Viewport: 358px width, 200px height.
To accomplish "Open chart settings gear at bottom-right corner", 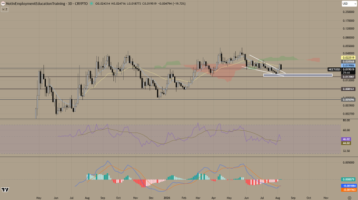I will click(350, 198).
